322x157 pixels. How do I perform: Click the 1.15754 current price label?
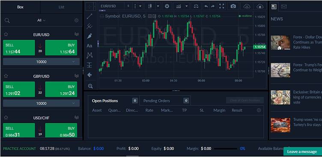pyautogui.click(x=260, y=47)
